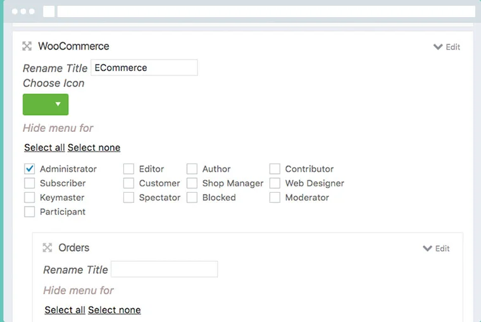Tick the Blocked role checkbox
This screenshot has height=322, width=481.
click(x=192, y=198)
